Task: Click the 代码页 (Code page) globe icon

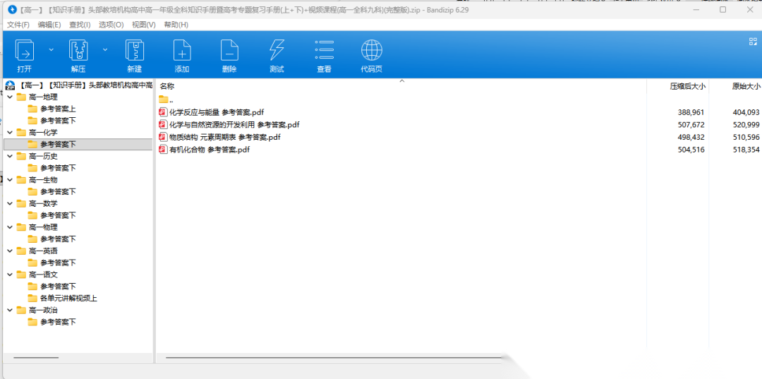Action: 371,52
